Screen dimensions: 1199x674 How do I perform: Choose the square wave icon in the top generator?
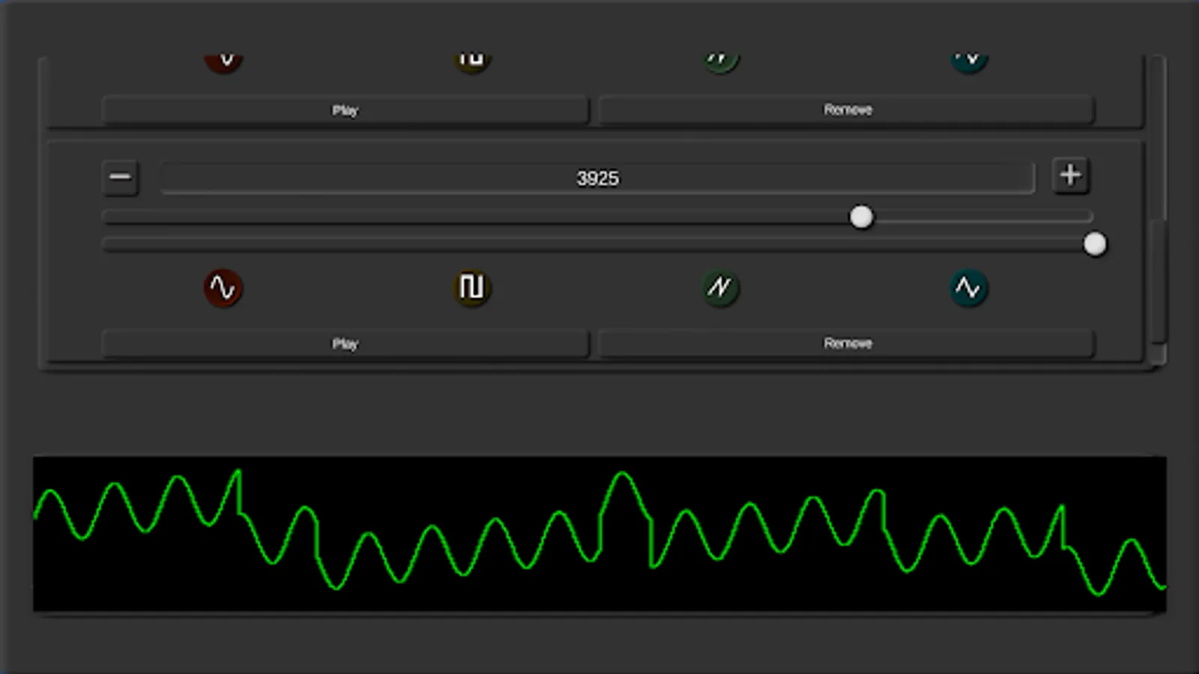tap(471, 58)
